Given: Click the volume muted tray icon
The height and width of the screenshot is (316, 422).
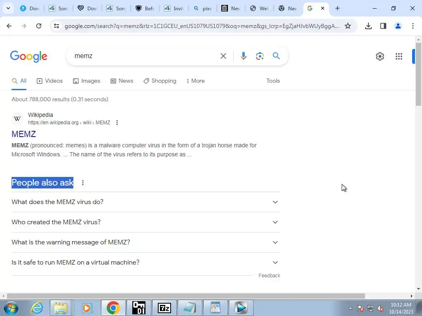Looking at the screenshot, I should coord(380,309).
